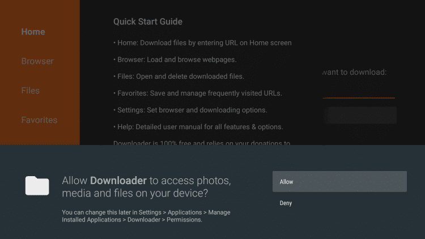Select the 'Settings: Set browser' guide line
425x239 pixels.
pyautogui.click(x=190, y=110)
